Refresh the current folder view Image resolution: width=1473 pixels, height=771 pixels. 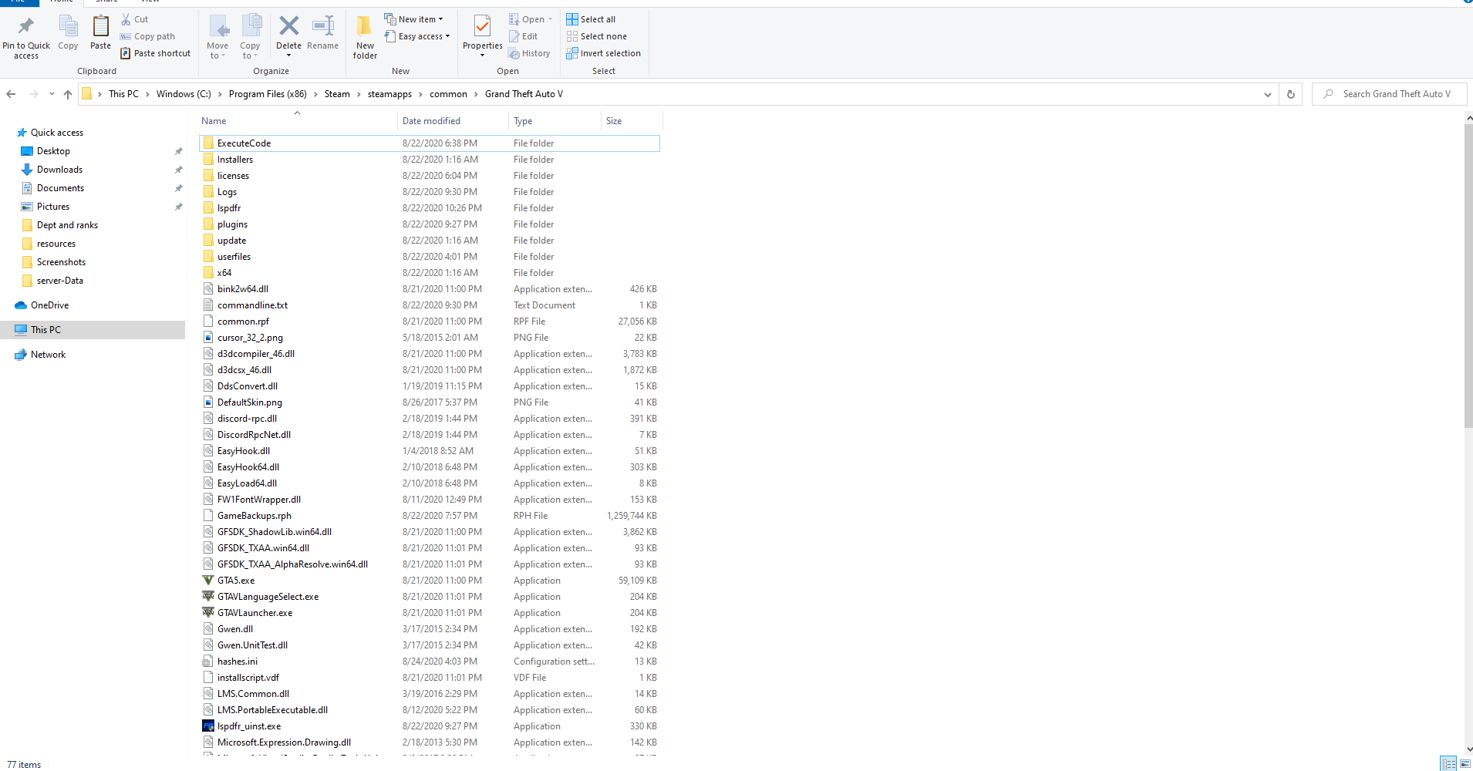(x=1290, y=94)
